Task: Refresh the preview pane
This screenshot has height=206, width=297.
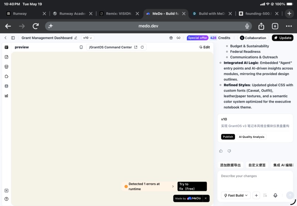Action: click(142, 47)
